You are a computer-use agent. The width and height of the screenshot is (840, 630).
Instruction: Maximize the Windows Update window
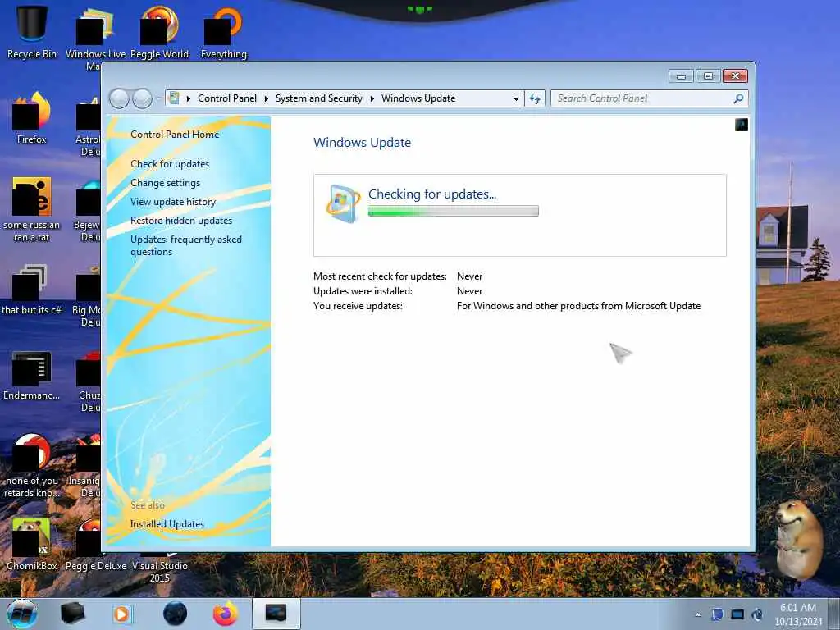point(708,76)
